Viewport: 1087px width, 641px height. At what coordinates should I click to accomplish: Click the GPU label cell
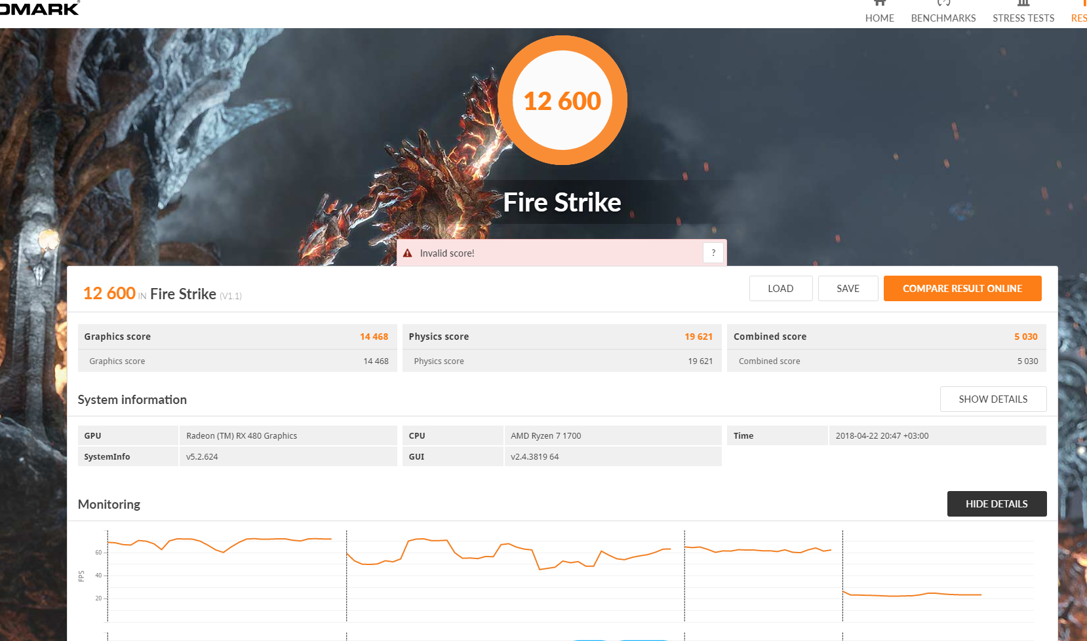(x=128, y=435)
